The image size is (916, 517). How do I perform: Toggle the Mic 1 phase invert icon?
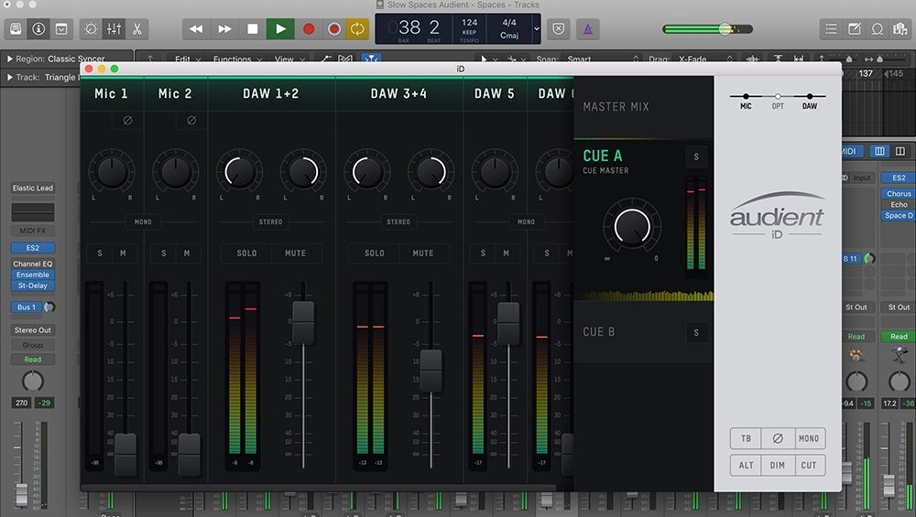point(127,120)
